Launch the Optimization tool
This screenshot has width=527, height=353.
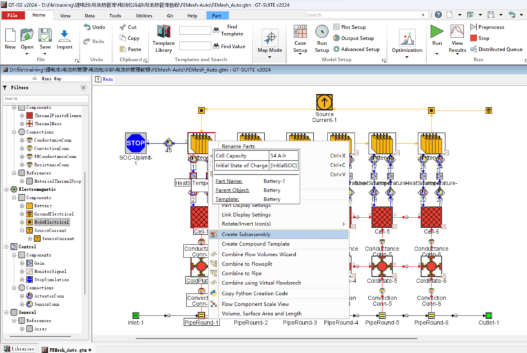407,41
